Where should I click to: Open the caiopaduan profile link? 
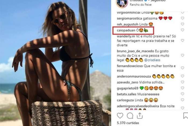tap(126, 30)
